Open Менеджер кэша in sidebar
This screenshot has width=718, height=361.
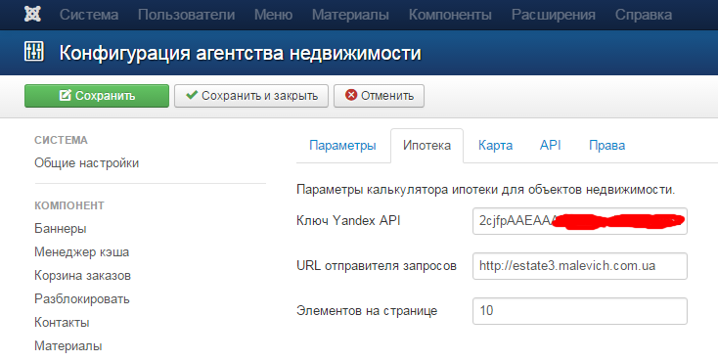click(81, 252)
